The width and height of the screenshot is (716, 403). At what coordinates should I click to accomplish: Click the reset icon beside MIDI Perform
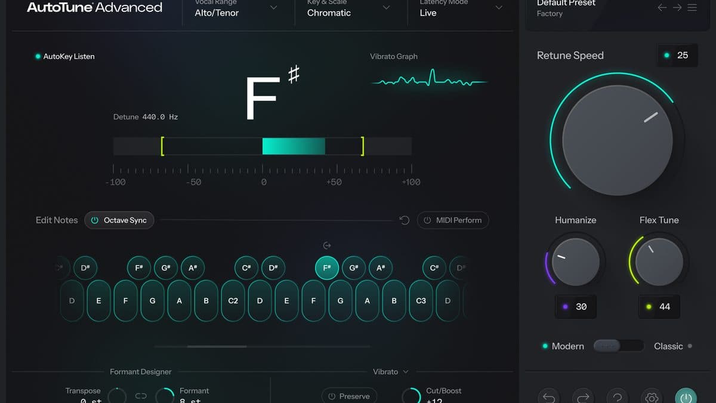click(405, 220)
